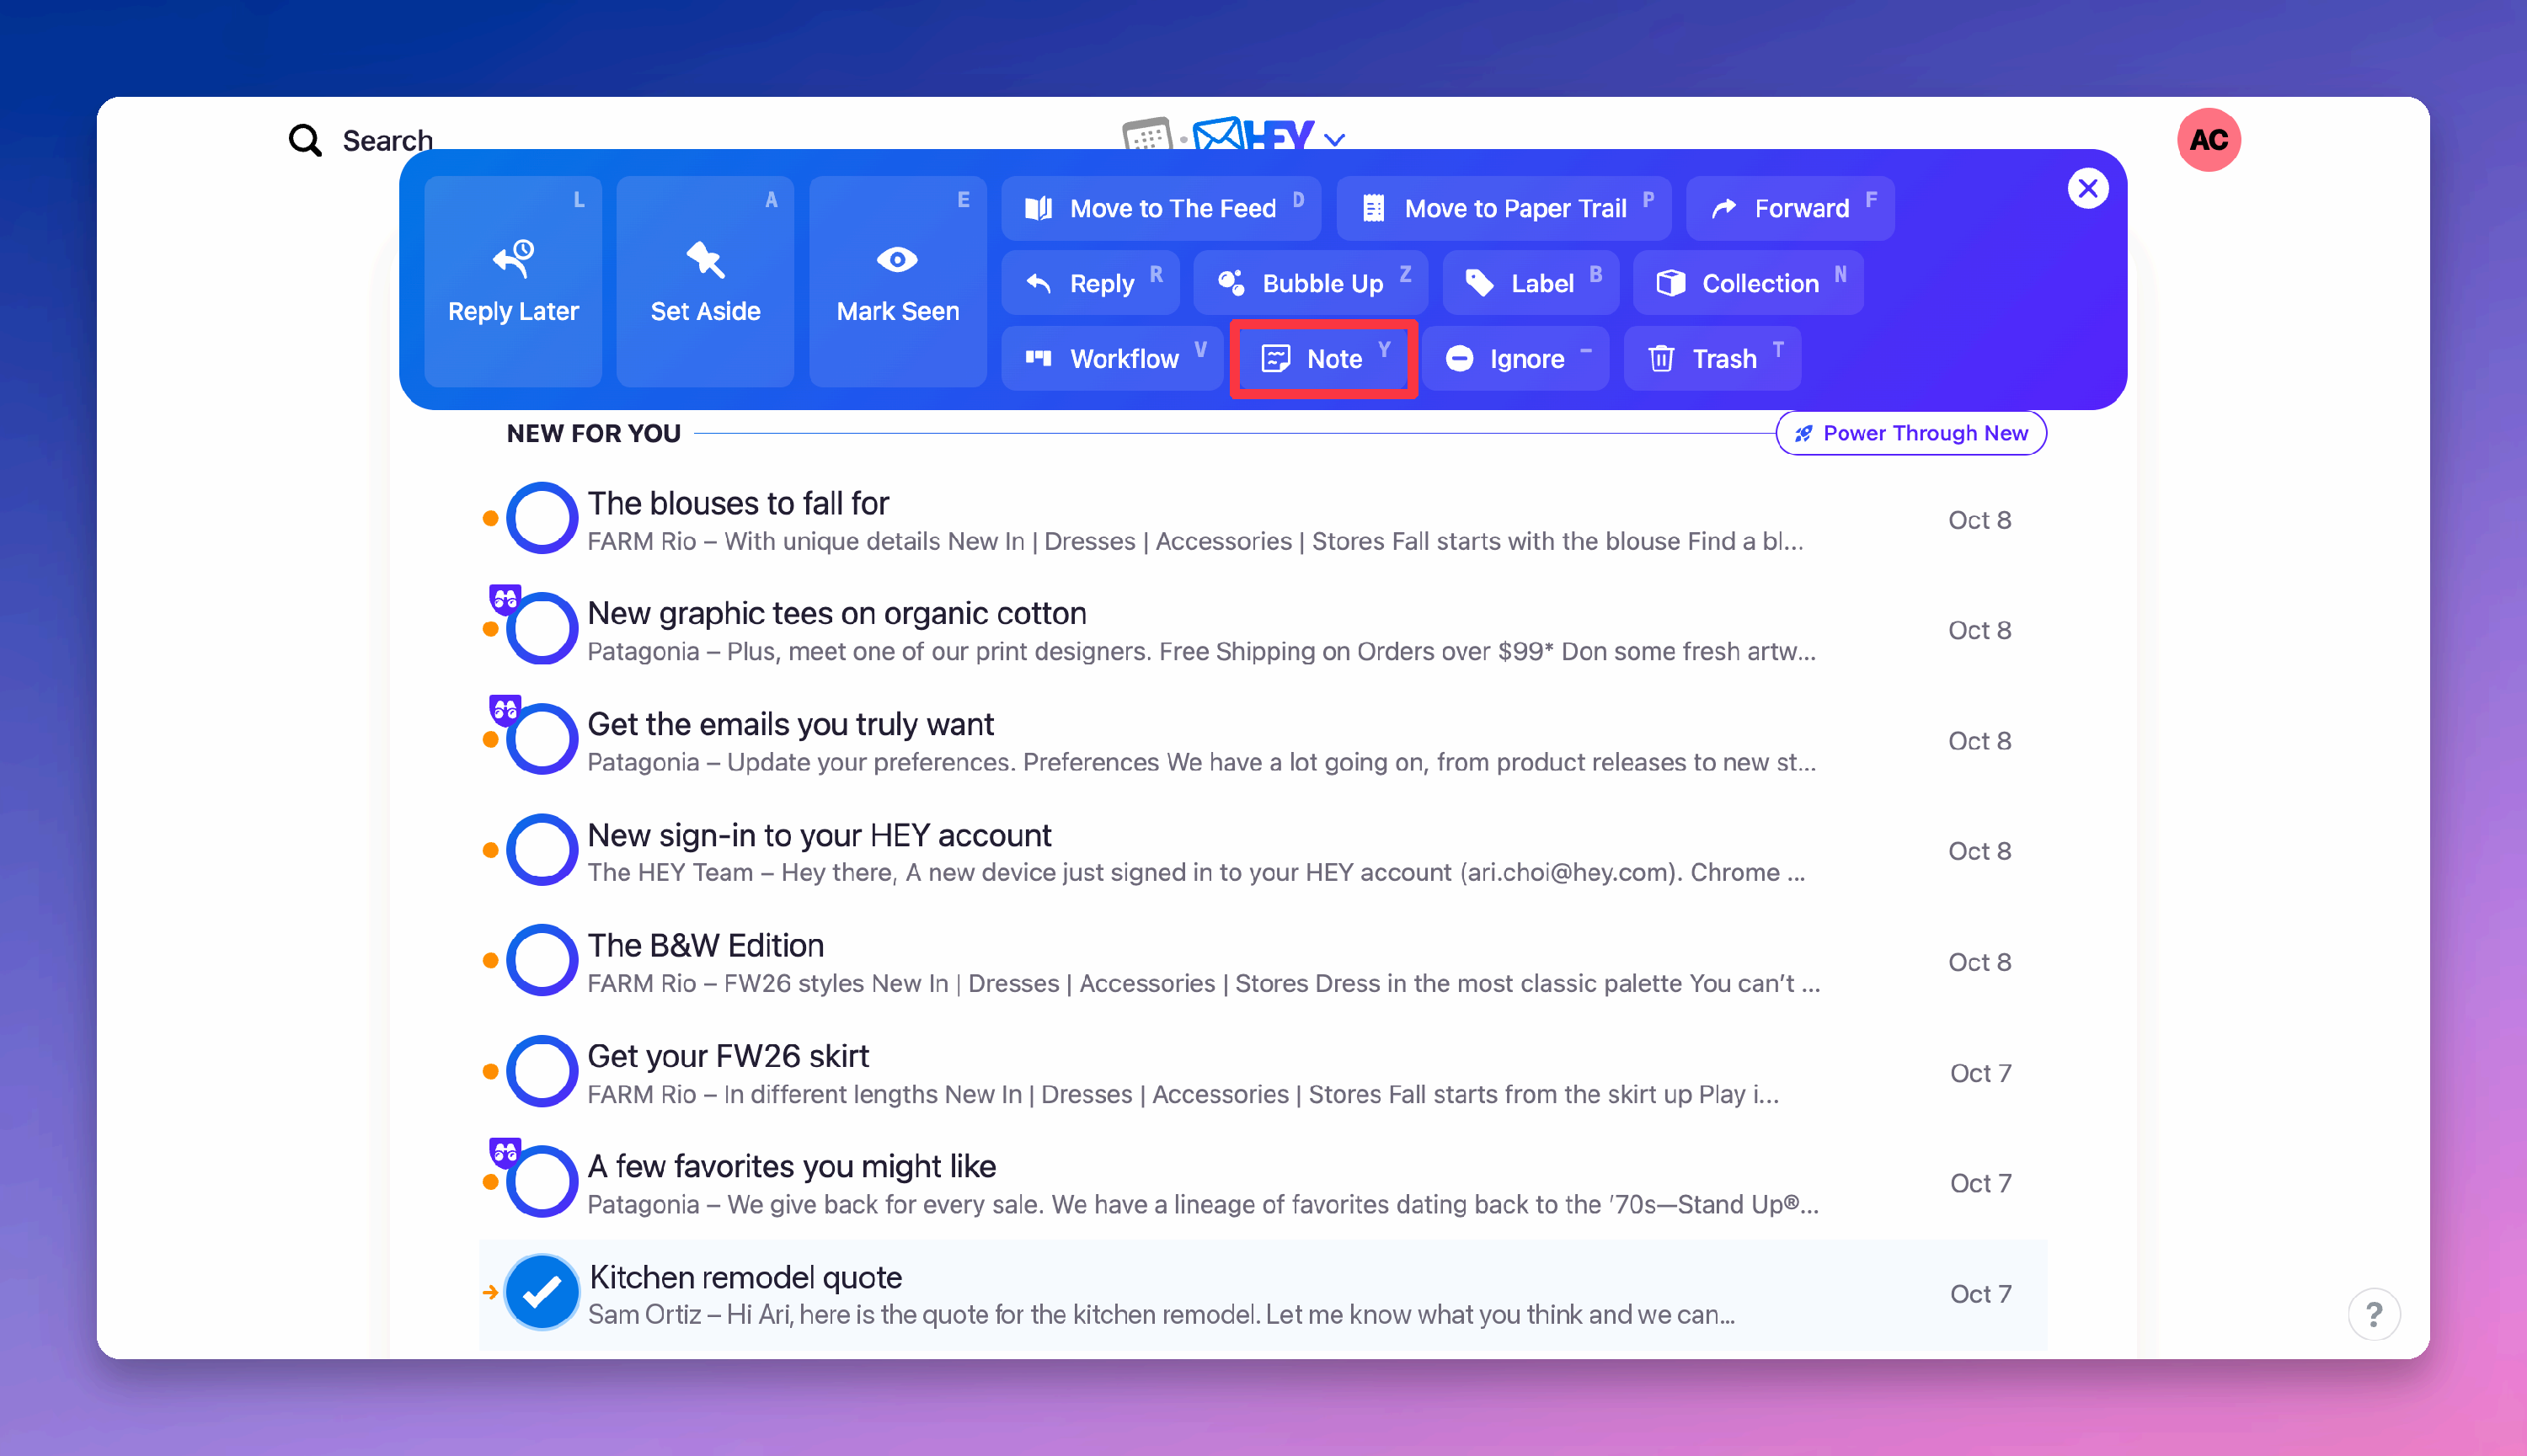Viewport: 2527px width, 1456px height.
Task: Click the tracker-blocked badge on New graphic tees
Action: 505,600
